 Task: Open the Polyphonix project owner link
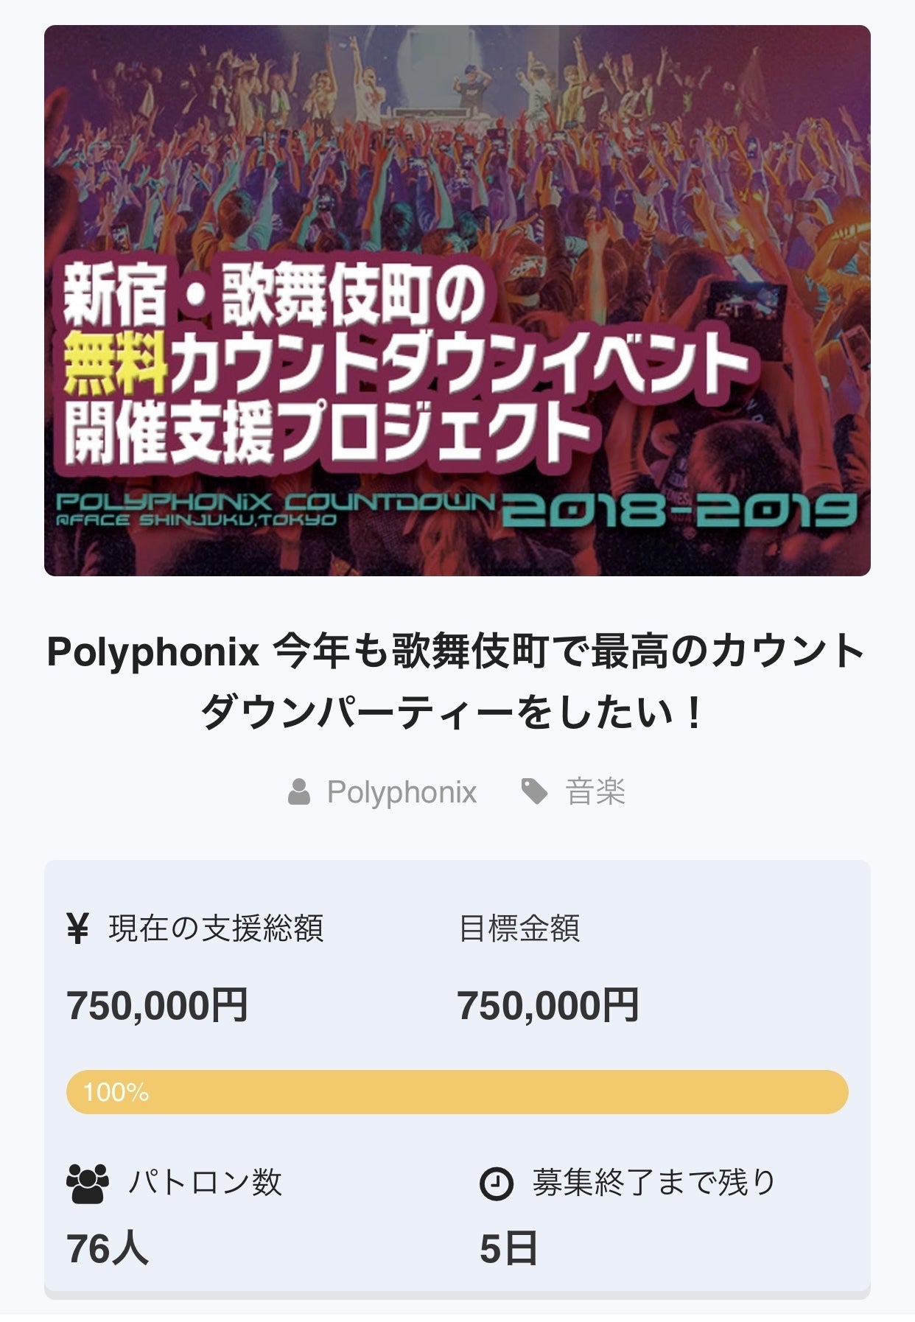(402, 793)
